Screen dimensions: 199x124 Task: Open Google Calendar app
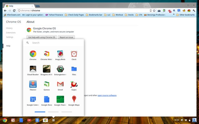[33, 101]
